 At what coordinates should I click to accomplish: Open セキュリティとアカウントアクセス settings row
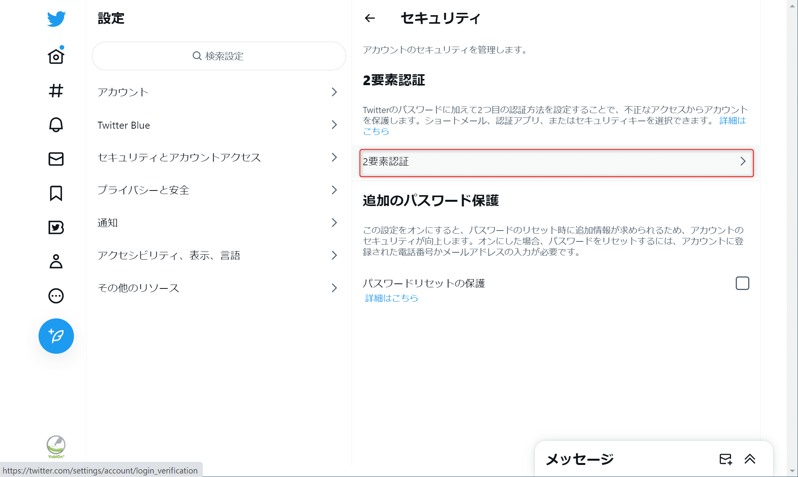[219, 157]
